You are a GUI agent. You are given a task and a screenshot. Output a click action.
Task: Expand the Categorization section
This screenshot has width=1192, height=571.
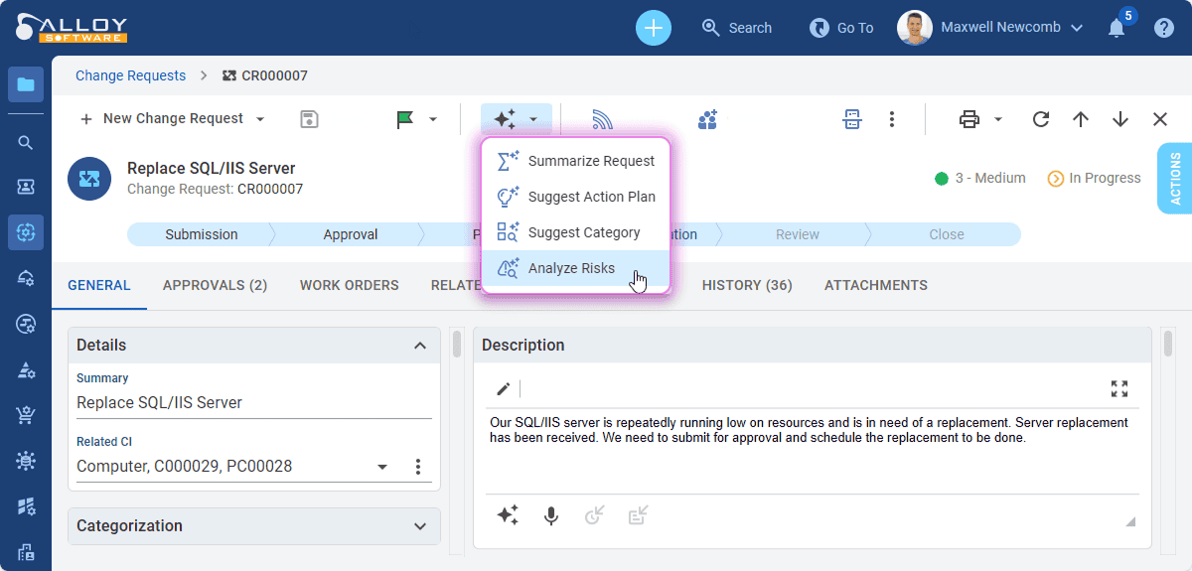(420, 526)
